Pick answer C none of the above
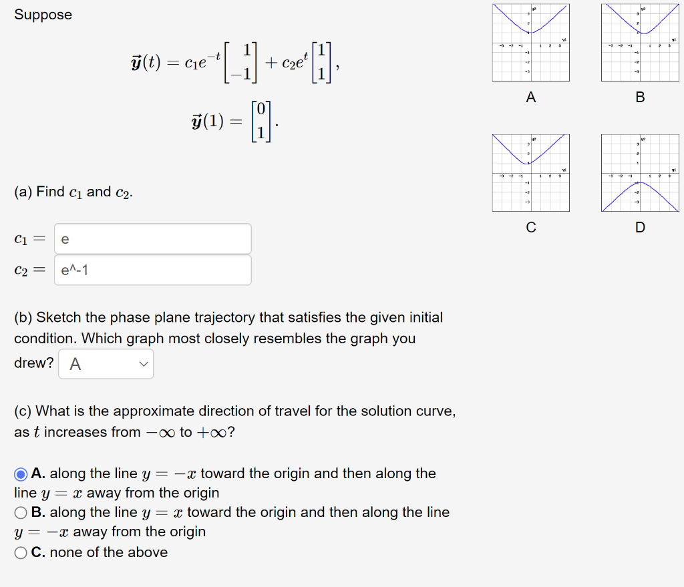Viewport: 684px width, 587px height. 21,552
